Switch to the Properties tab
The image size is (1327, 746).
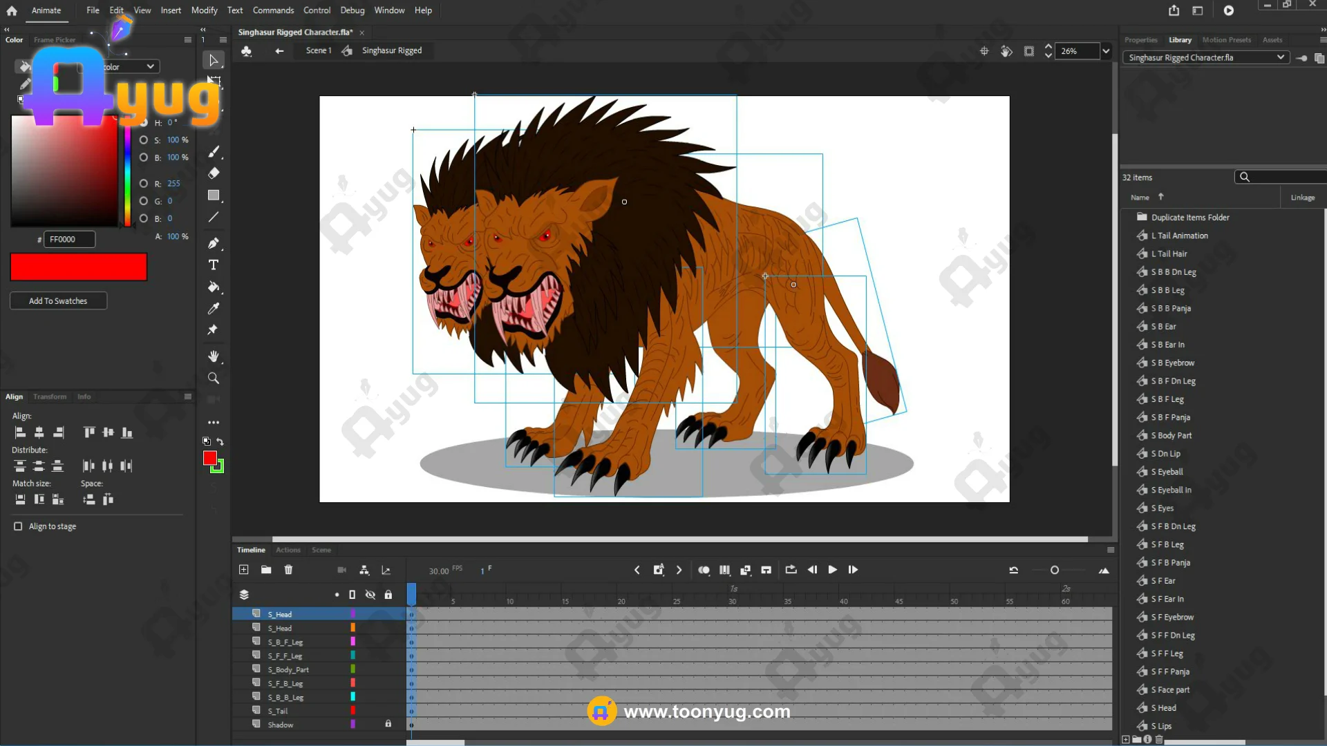(x=1140, y=40)
